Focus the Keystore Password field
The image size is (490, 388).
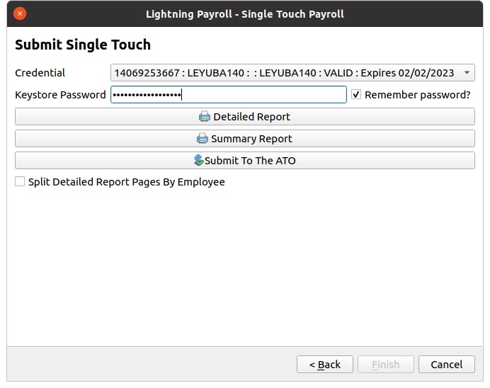pyautogui.click(x=229, y=94)
